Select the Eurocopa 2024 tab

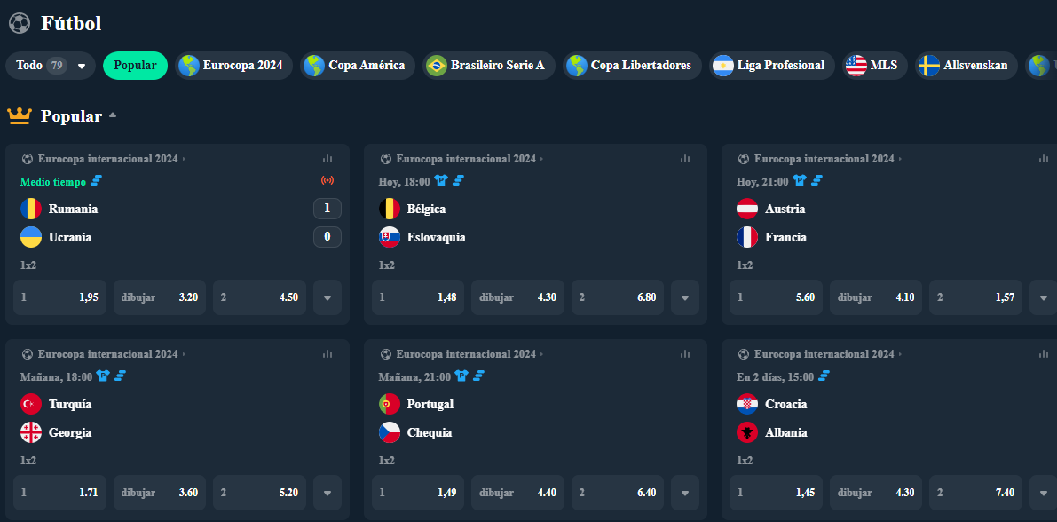click(231, 66)
